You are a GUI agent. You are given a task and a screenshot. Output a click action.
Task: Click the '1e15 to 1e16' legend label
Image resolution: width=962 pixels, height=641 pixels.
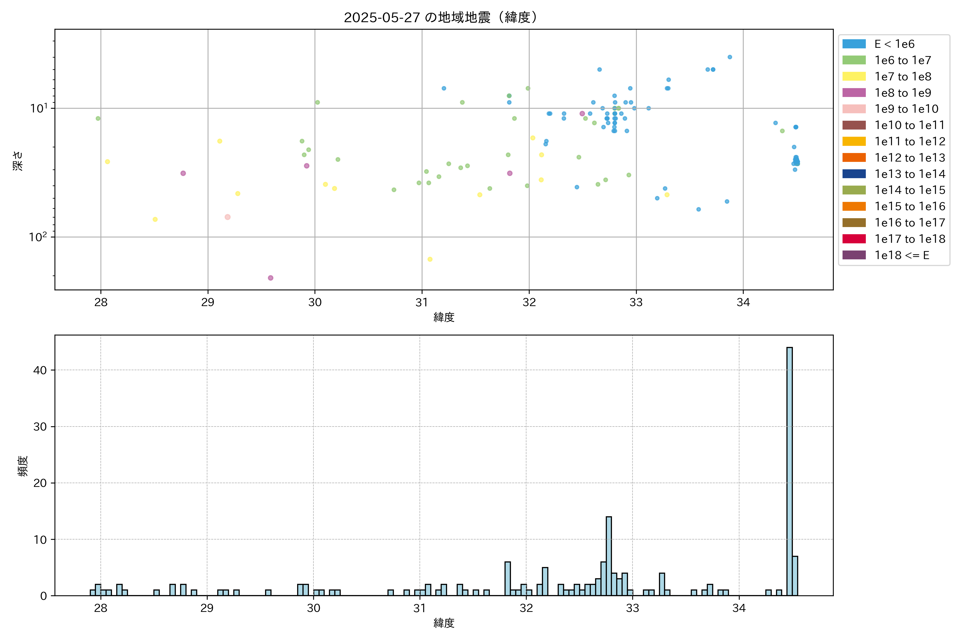click(910, 206)
